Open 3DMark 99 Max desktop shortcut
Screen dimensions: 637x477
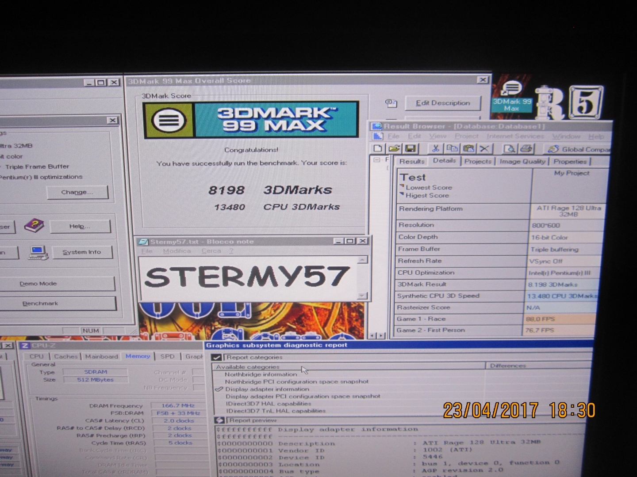pos(512,96)
